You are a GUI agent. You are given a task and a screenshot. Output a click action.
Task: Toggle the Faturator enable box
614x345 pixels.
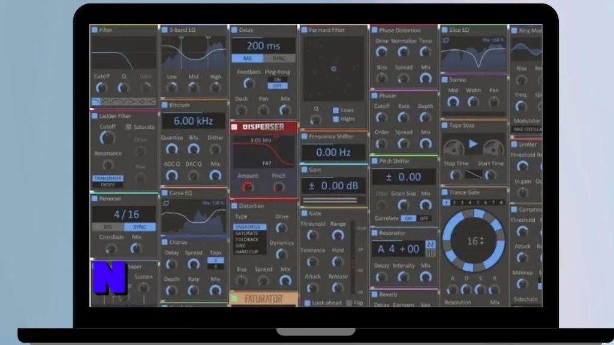pos(234,299)
